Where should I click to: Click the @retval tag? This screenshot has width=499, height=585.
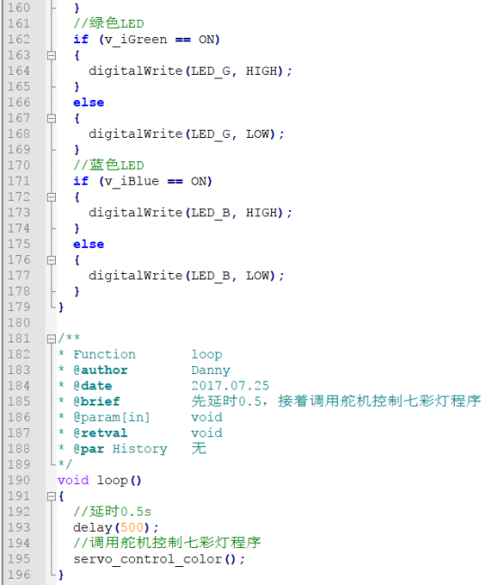pyautogui.click(x=101, y=434)
